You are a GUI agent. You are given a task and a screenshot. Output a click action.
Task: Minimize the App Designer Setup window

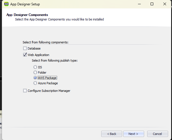pyautogui.click(x=139, y=4)
